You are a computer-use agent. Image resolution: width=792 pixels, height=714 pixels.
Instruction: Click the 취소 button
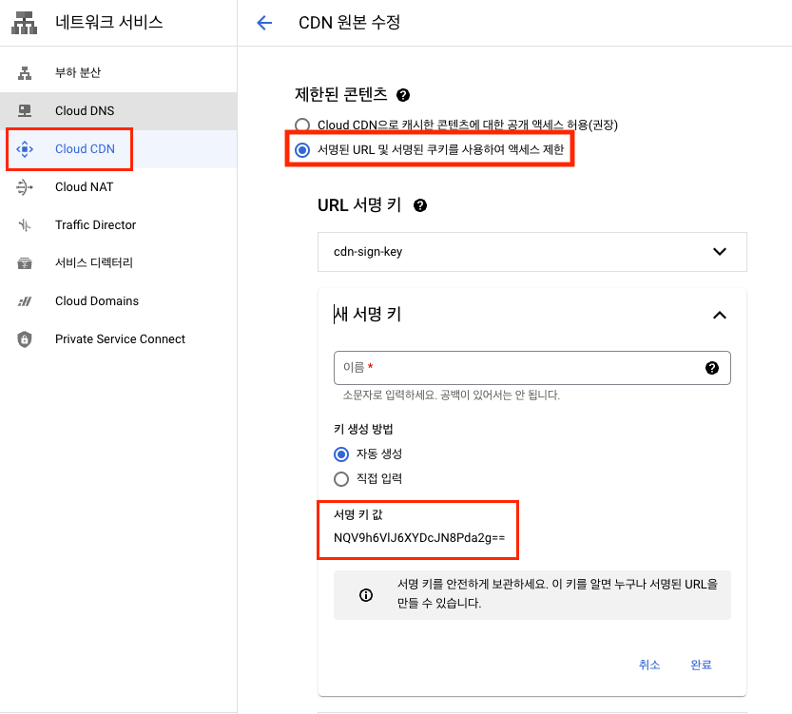pos(649,665)
